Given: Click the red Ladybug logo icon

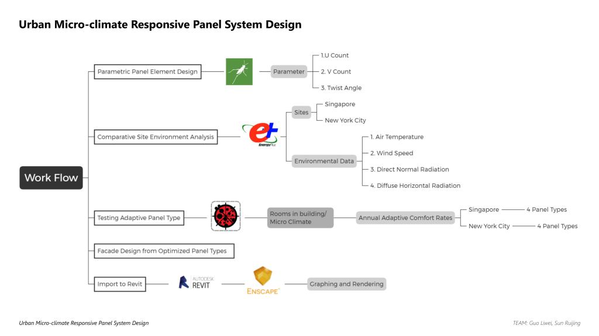Looking at the screenshot, I should click(x=226, y=216).
